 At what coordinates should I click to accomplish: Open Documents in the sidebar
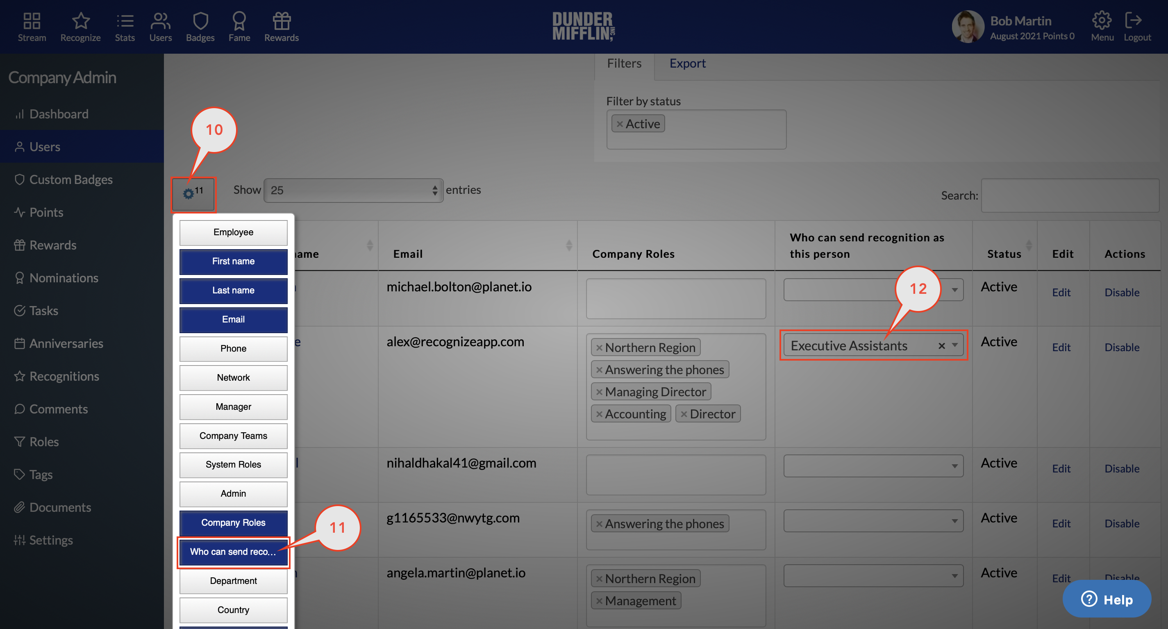pos(82,507)
